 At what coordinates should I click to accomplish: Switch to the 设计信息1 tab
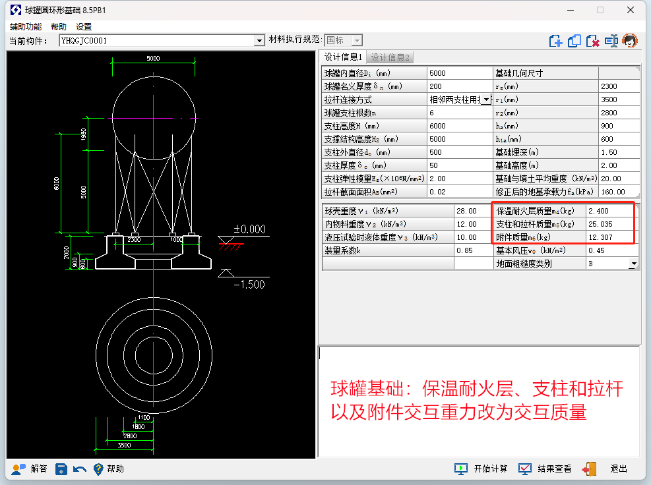[x=343, y=57]
